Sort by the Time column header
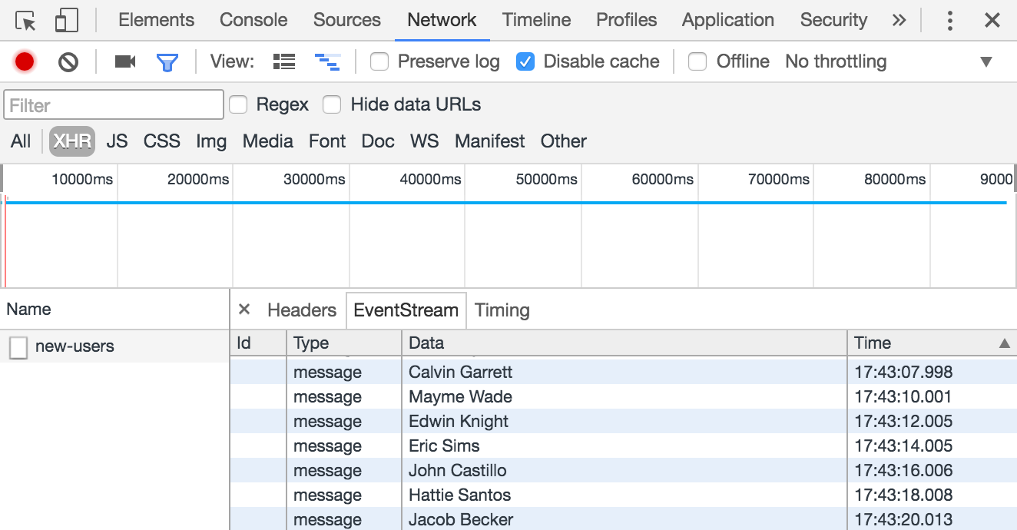 tap(922, 343)
